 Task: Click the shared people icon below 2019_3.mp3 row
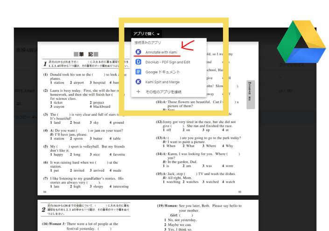(x=19, y=104)
